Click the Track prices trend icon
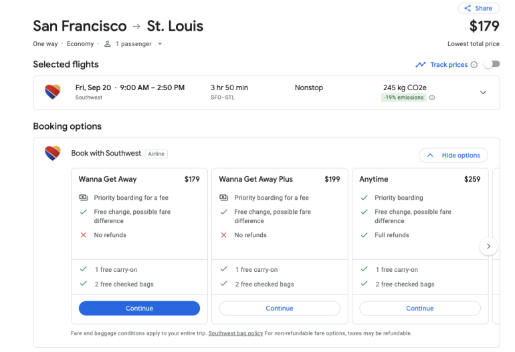Viewport: 515px width, 352px height. [421, 65]
